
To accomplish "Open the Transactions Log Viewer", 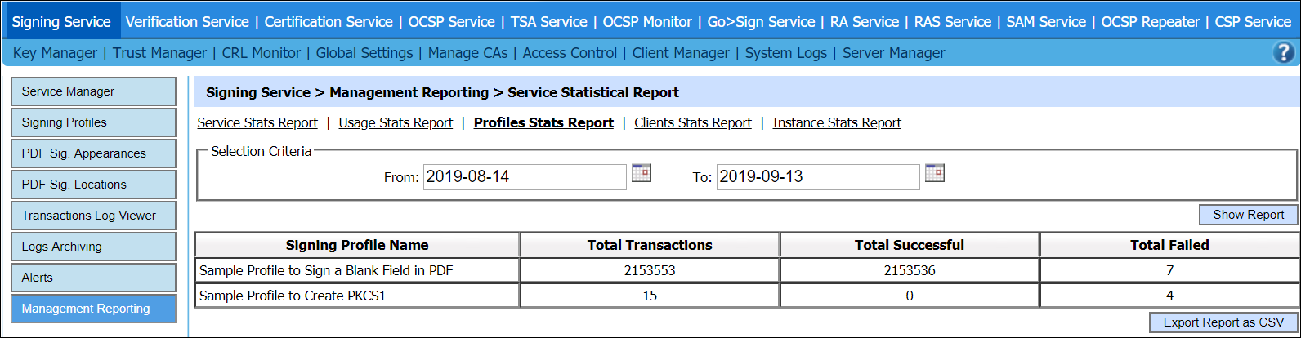I will coord(93,216).
